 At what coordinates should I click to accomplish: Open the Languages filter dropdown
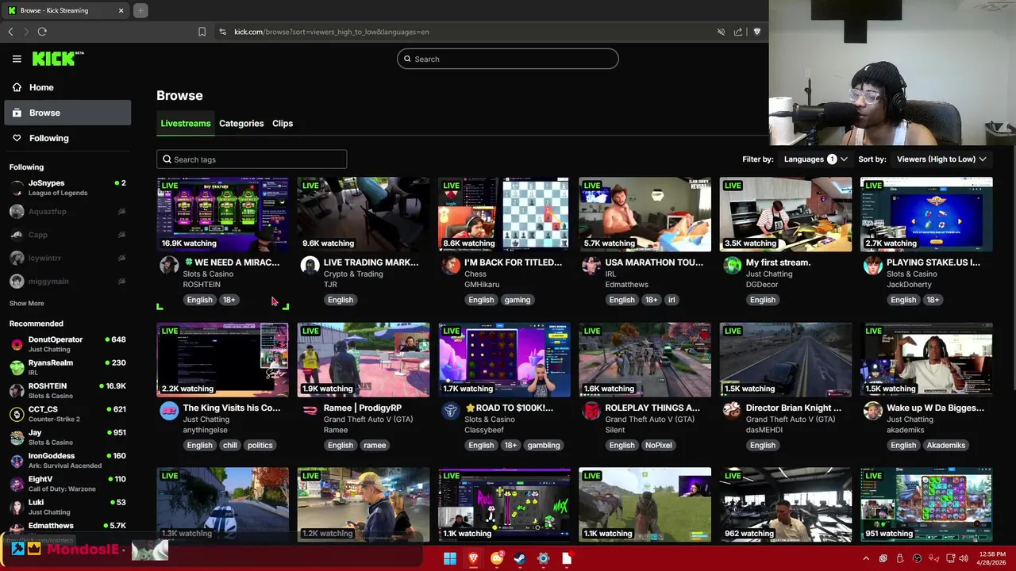click(x=815, y=159)
